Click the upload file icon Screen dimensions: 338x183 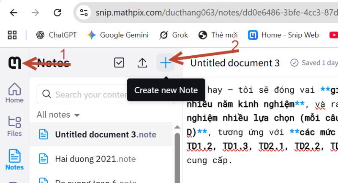142,63
